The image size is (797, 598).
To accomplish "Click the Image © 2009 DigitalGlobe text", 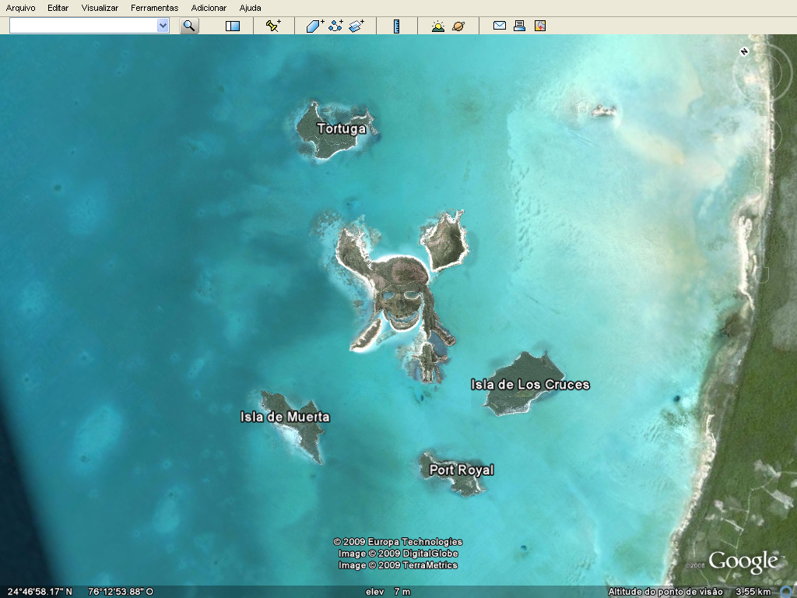I will click(x=398, y=554).
